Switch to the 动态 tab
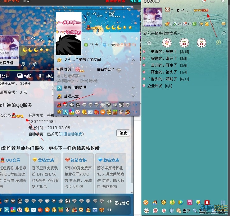 (x=46, y=76)
